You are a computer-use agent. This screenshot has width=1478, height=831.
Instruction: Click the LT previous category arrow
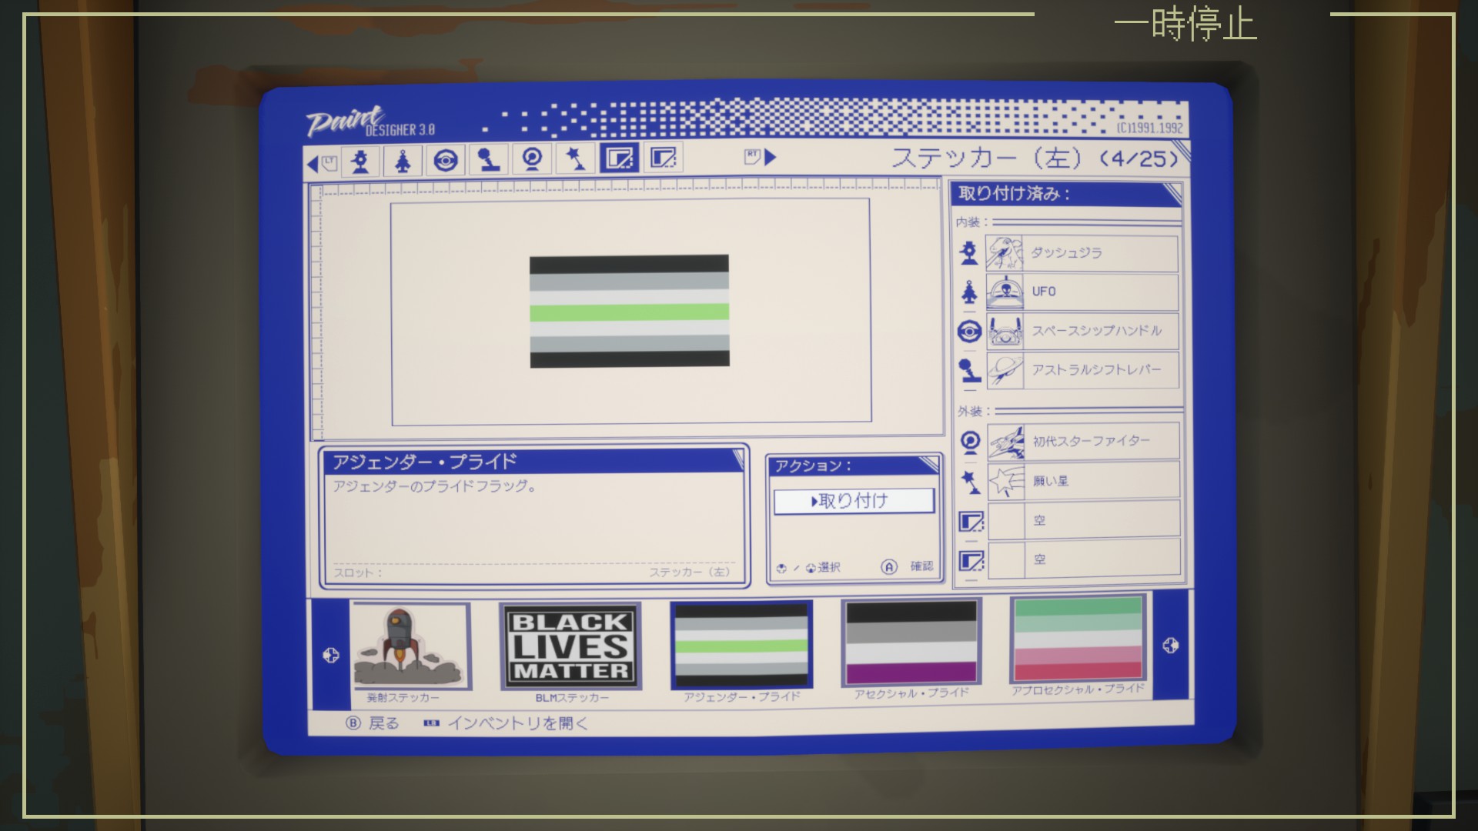(x=320, y=163)
